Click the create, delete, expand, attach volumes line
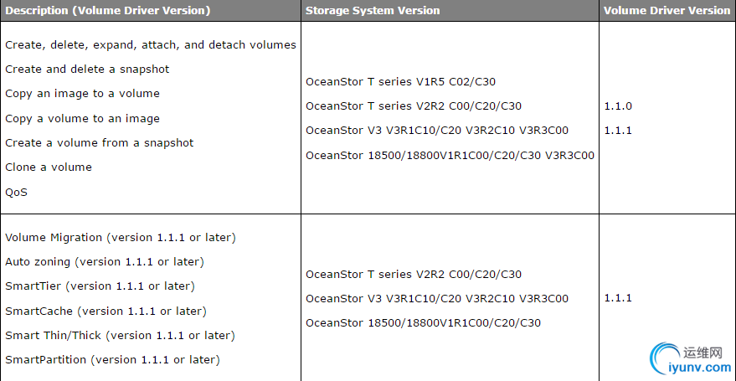 [151, 45]
